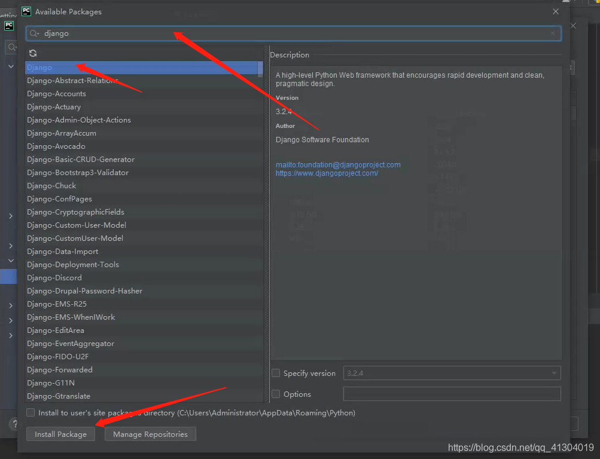Click into the django search input field
Screen dimensions: 600x459
[x=294, y=33]
